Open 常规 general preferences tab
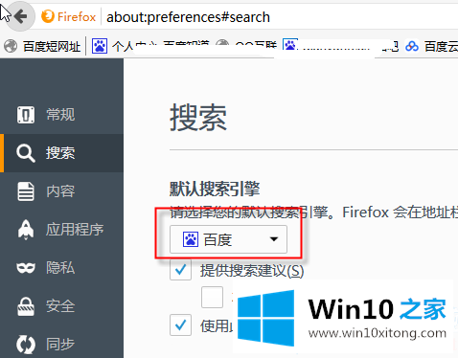The image size is (458, 358). pyautogui.click(x=61, y=115)
